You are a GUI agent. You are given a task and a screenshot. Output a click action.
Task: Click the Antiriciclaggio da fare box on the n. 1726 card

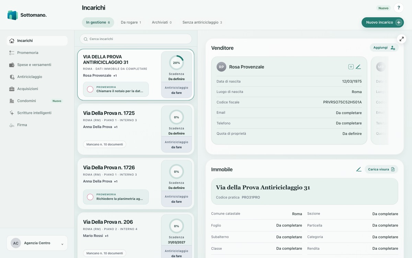click(176, 199)
